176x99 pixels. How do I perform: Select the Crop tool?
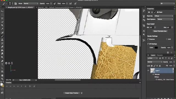point(2,25)
